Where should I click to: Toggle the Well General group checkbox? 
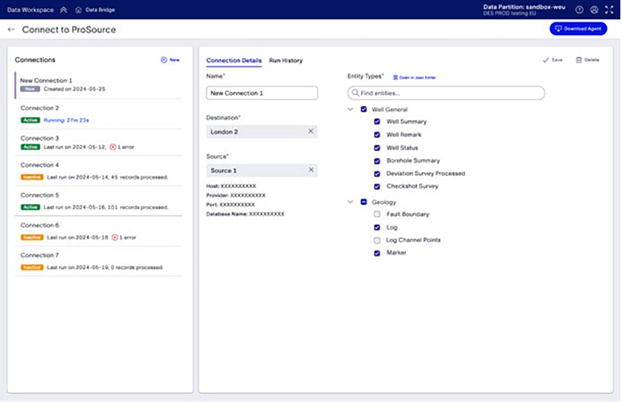364,110
